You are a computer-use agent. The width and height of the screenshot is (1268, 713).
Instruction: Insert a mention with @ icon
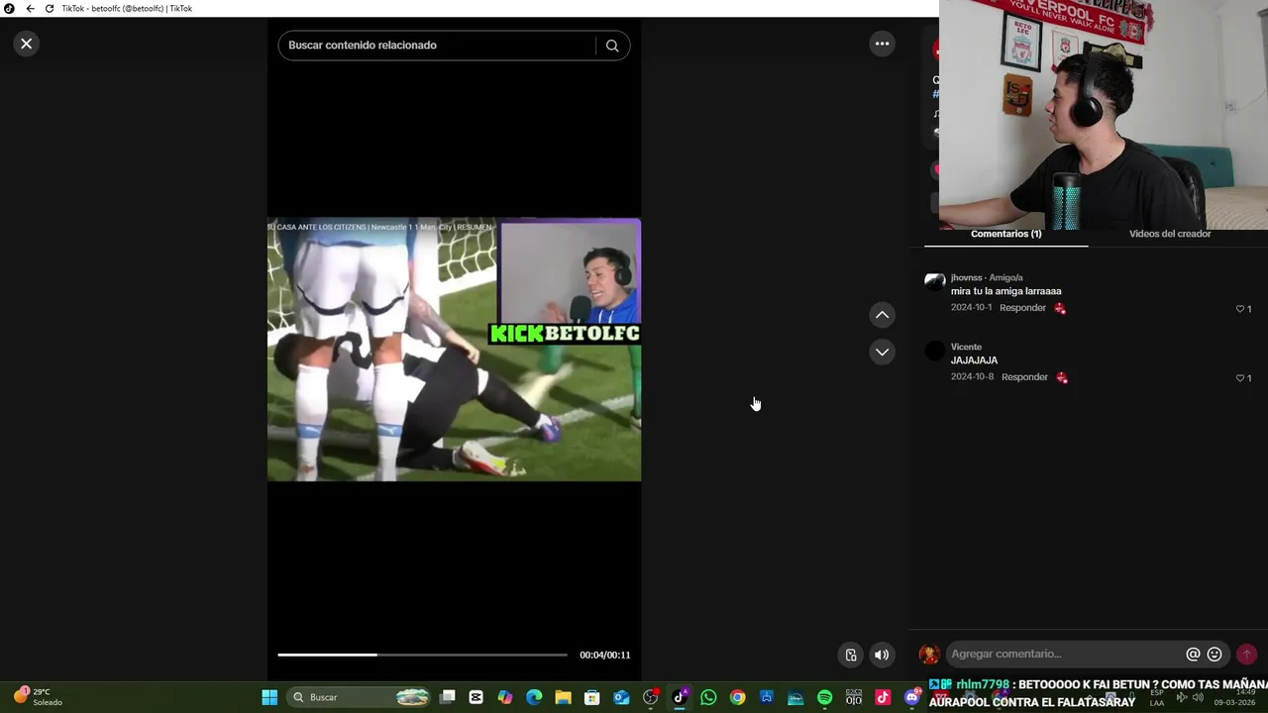(1193, 655)
